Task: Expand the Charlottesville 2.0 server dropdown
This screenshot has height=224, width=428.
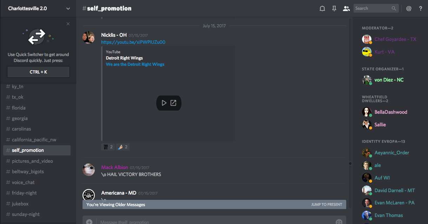Action: [x=68, y=8]
